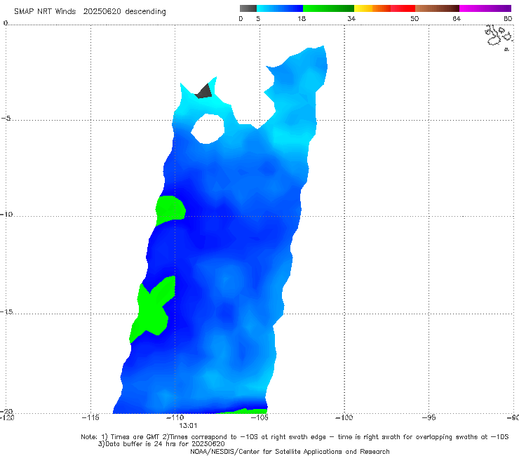
Task: Click the NOAA/NESDIS credit line
Action: point(290,451)
